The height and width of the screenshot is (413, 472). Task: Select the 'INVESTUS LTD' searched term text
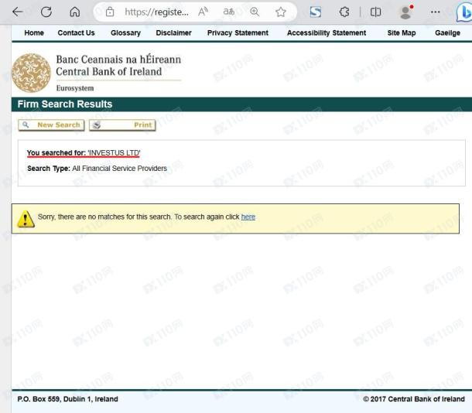(x=114, y=153)
